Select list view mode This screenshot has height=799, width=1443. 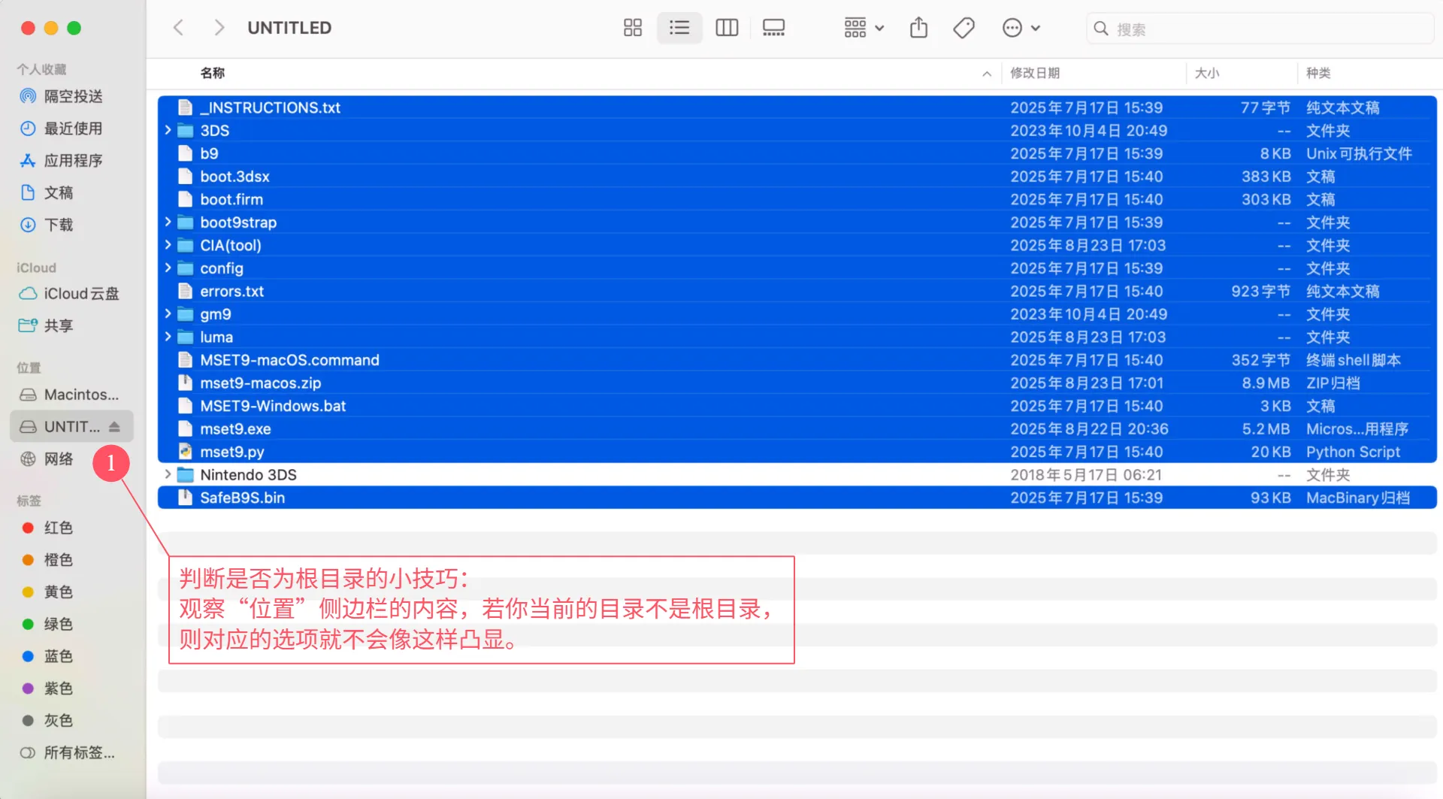tap(679, 28)
